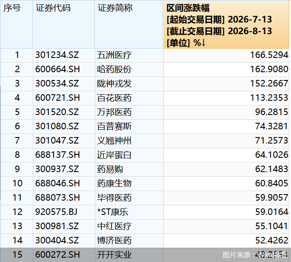
Task: Select security code 600664.SH
Action: (58, 69)
